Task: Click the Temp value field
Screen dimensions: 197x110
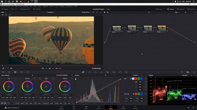Action: (22, 103)
